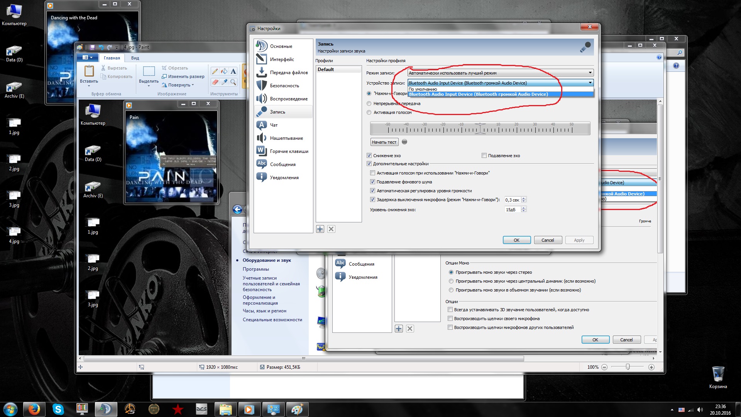The image size is (741, 417).
Task: Delete profile with X icon in front dialog
Action: (331, 229)
